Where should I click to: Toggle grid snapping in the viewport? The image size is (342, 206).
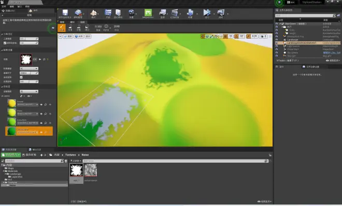[226, 36]
